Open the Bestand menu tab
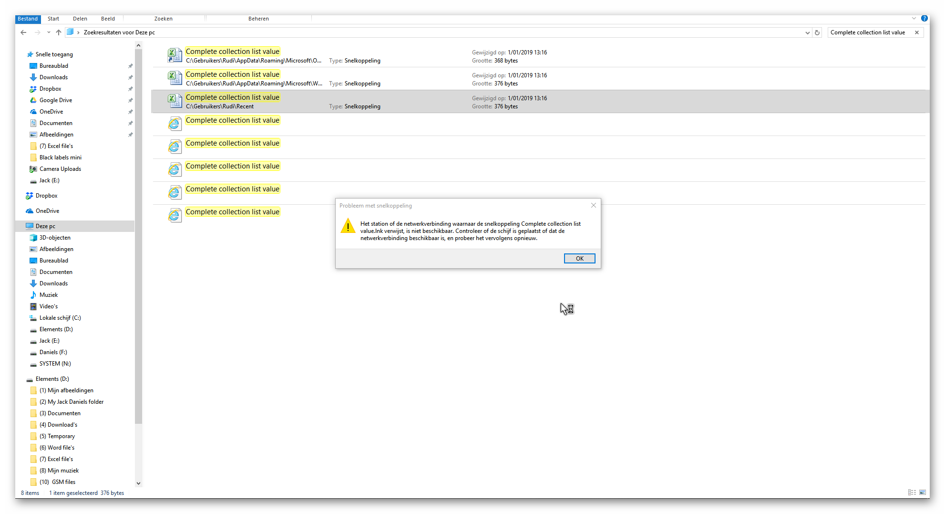 [28, 19]
